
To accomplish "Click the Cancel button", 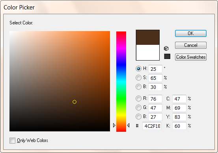I will point(191,45).
